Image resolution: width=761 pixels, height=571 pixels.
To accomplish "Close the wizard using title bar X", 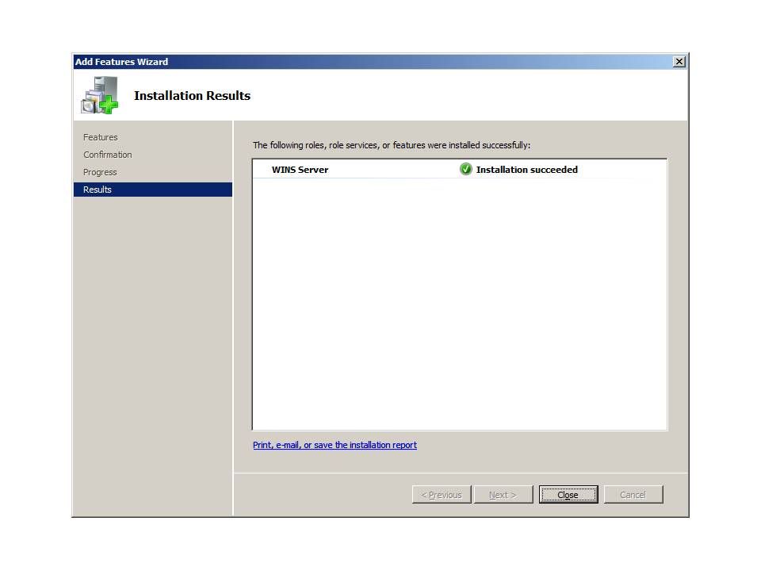I will point(679,62).
